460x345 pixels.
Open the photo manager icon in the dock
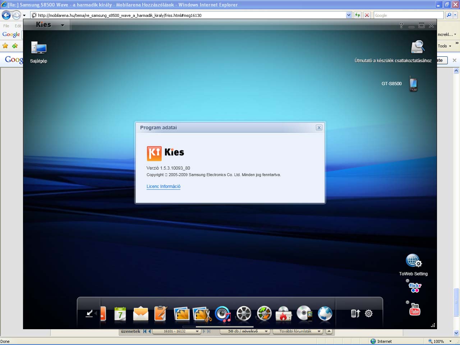coord(181,314)
